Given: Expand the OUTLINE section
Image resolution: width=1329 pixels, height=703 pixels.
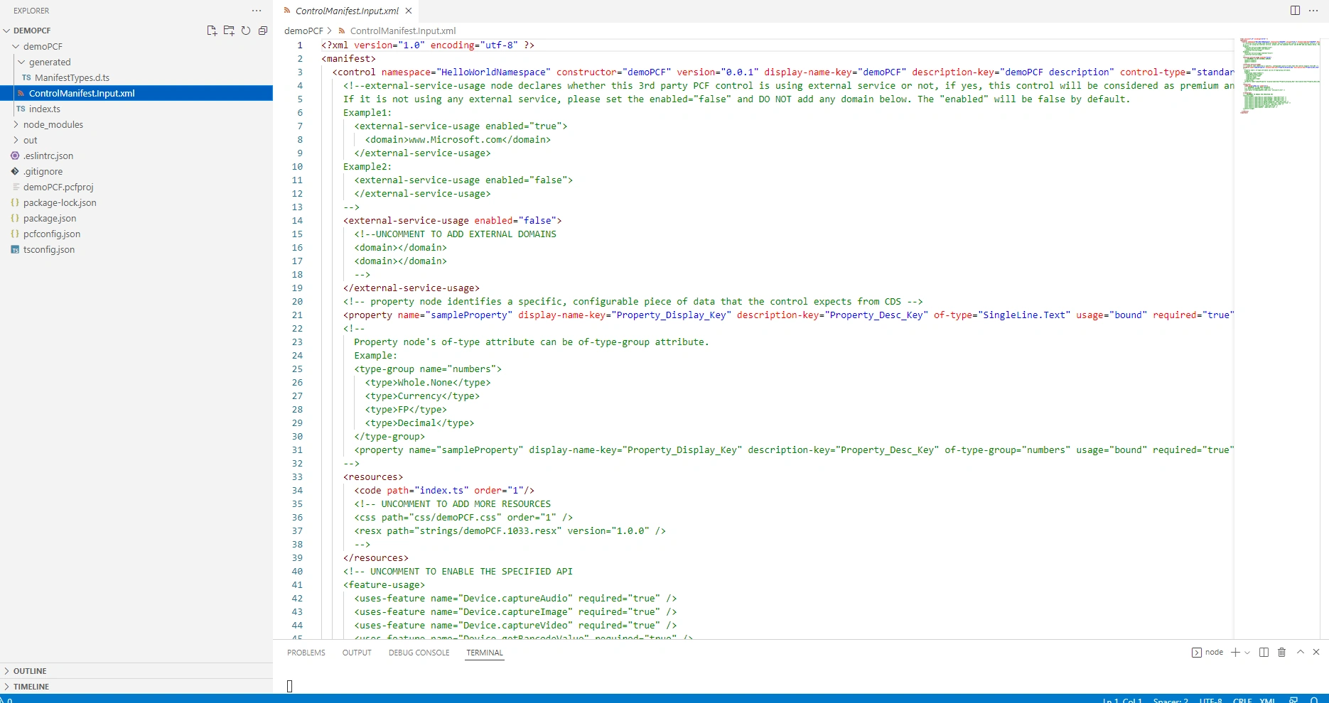Looking at the screenshot, I should coord(30,671).
